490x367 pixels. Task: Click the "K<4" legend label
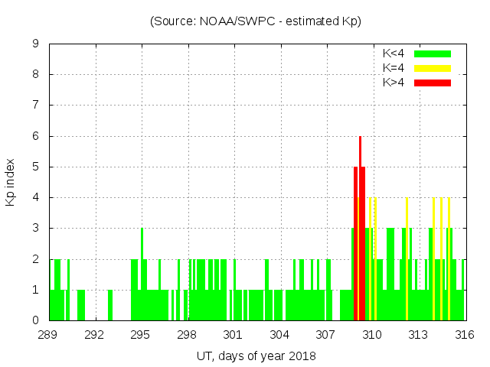point(394,54)
